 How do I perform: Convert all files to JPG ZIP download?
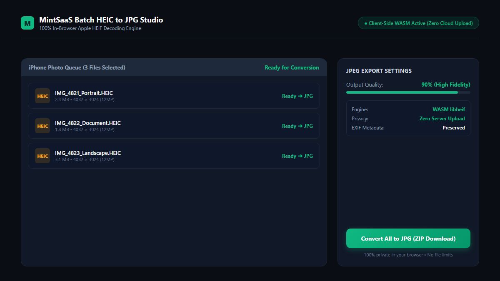point(408,239)
